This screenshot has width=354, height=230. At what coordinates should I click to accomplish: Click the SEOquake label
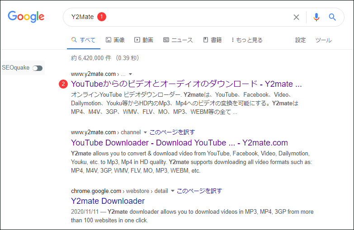click(15, 68)
